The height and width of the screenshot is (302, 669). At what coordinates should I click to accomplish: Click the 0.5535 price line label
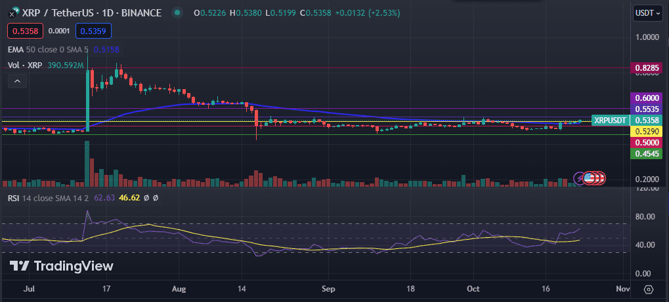(x=647, y=108)
